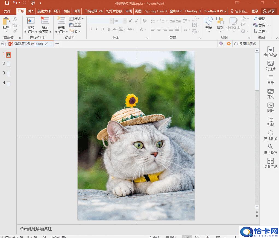Select slide 2 thumbnail in slide panel
Image resolution: width=279 pixels, height=238 pixels.
8,64
